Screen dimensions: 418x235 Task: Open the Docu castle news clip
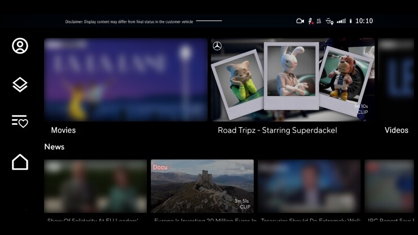coord(202,186)
